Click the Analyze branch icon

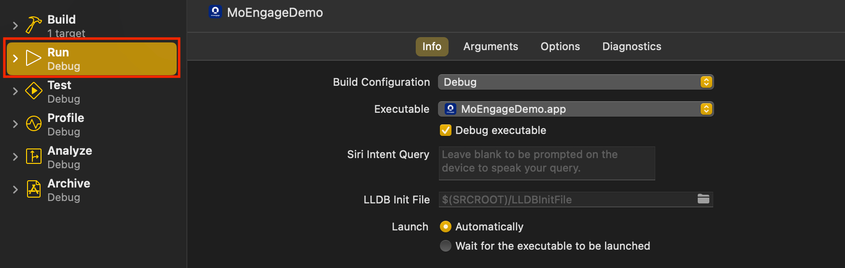(33, 157)
